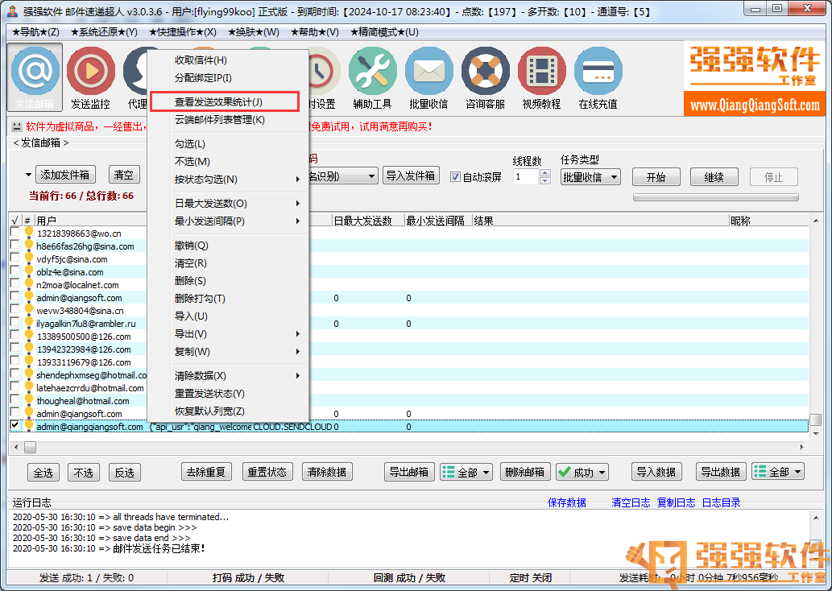
Task: Open 咨询客服 customer service icon
Action: pyautogui.click(x=485, y=74)
